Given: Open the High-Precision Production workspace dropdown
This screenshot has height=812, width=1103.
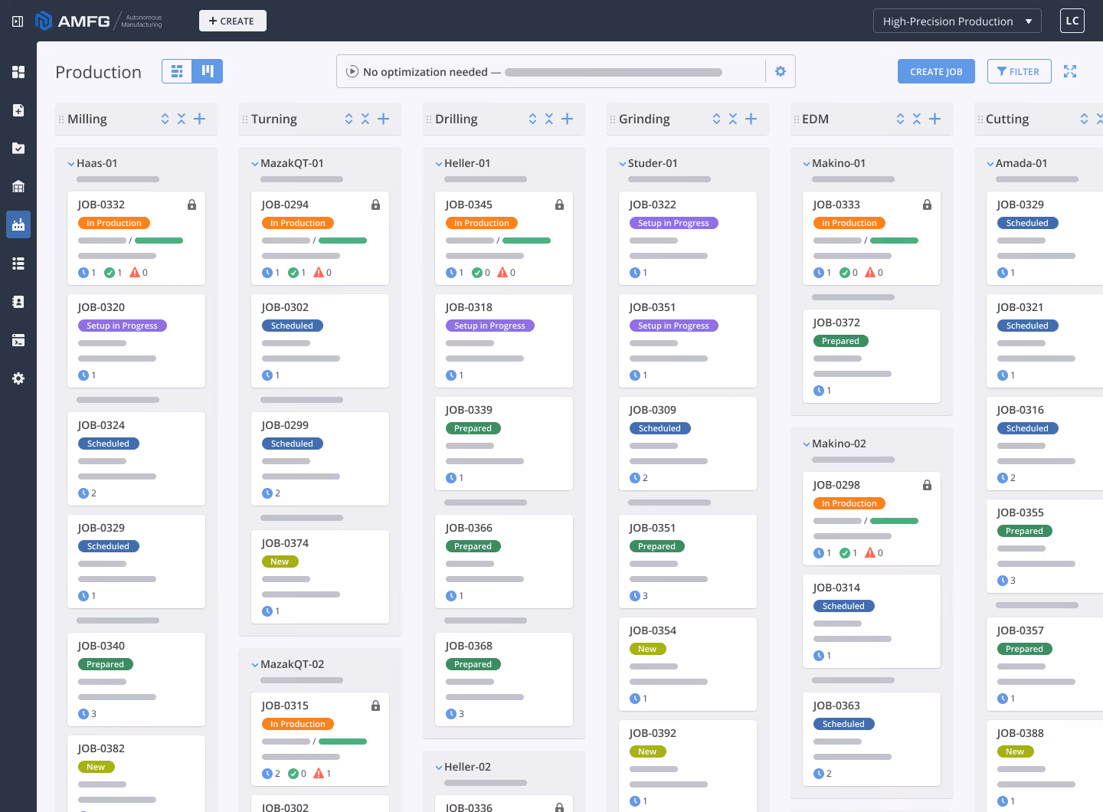Looking at the screenshot, I should coord(957,21).
